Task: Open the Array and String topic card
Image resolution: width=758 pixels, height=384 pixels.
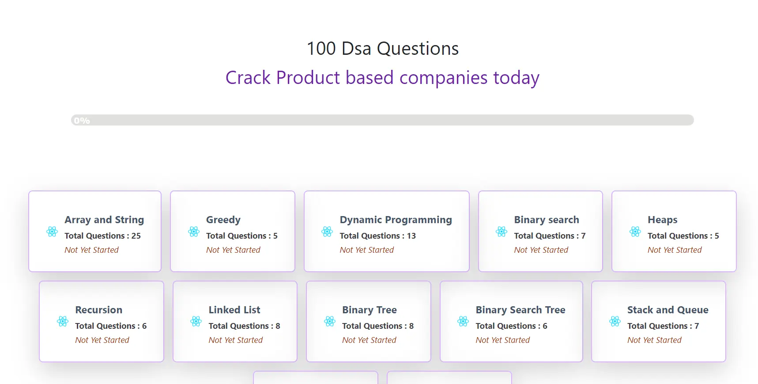Action: 94,231
